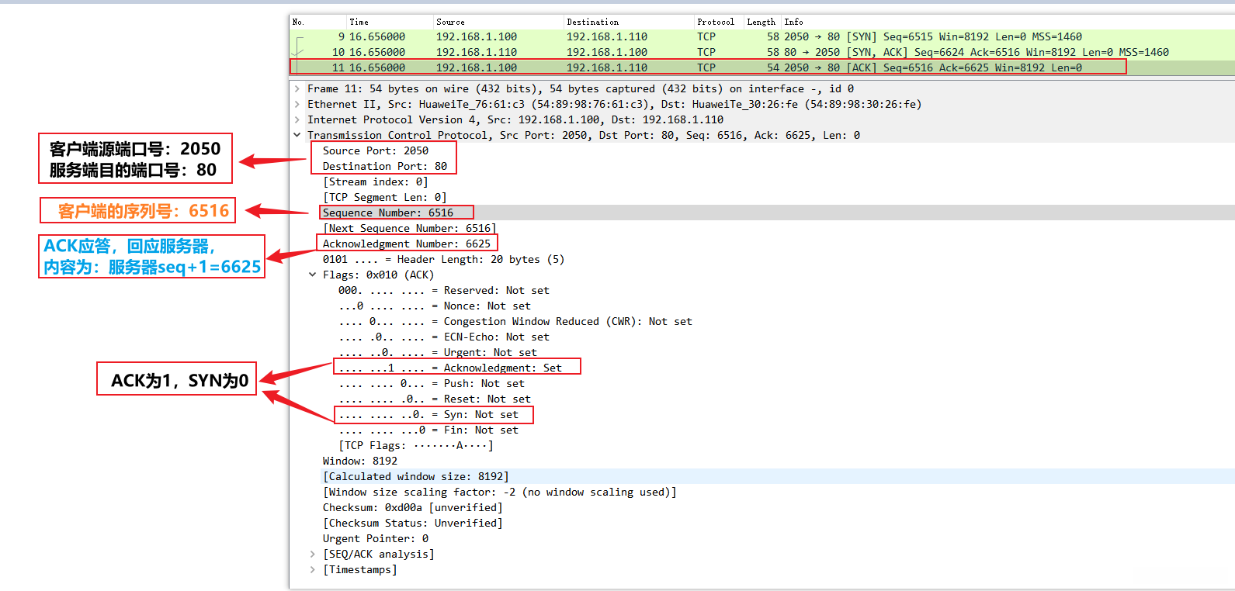Select the Sequence Number: 6516 line
1235x591 pixels.
pos(388,213)
